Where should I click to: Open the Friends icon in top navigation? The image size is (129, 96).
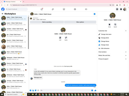point(53,9)
